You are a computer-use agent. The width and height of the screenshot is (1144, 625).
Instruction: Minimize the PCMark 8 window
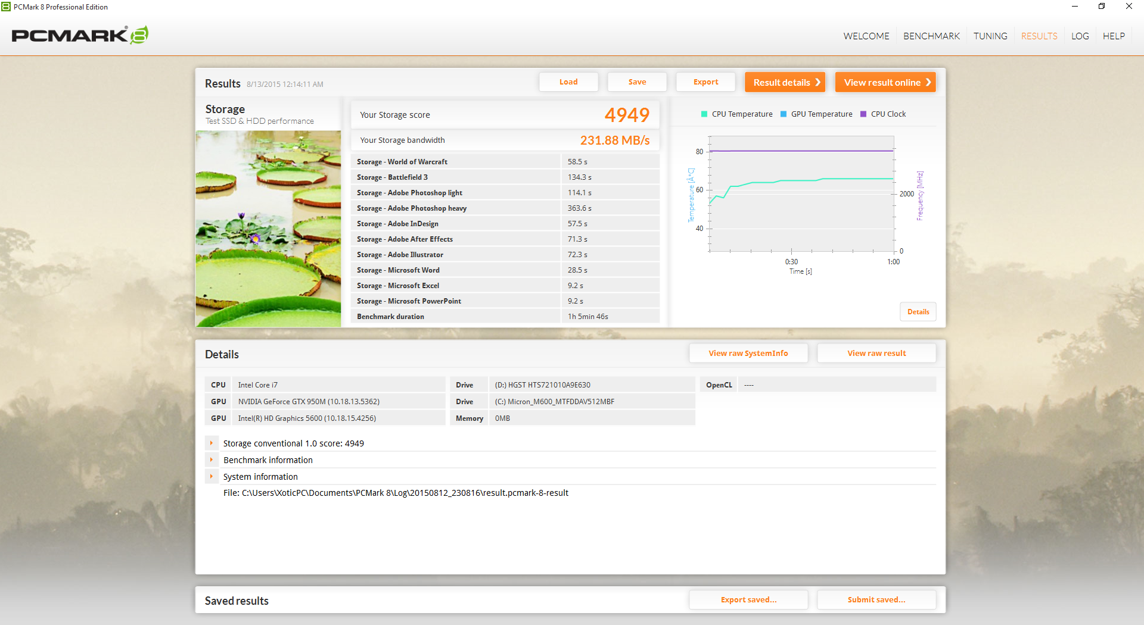coord(1075,7)
